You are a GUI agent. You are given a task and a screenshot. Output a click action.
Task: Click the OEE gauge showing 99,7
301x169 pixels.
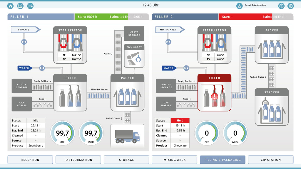pyautogui.click(x=63, y=133)
